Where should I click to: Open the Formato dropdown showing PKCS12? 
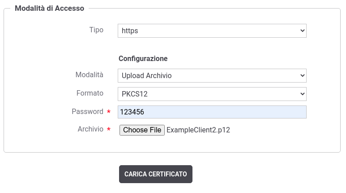point(212,94)
